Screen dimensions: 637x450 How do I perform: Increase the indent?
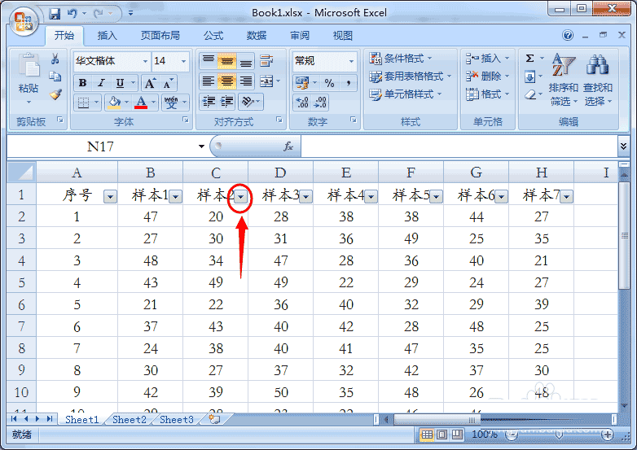227,102
